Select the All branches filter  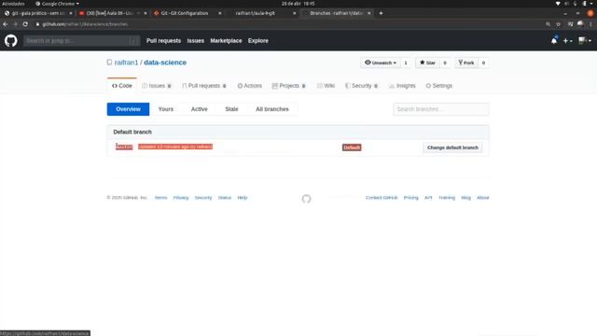point(272,109)
